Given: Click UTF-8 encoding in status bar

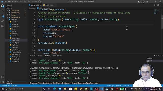Looking at the screenshot, I should click(124, 86).
